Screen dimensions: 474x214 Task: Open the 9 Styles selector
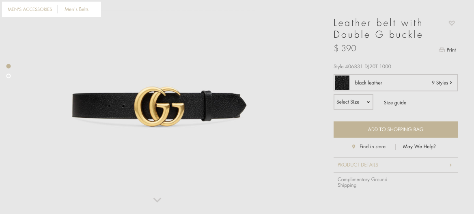442,82
